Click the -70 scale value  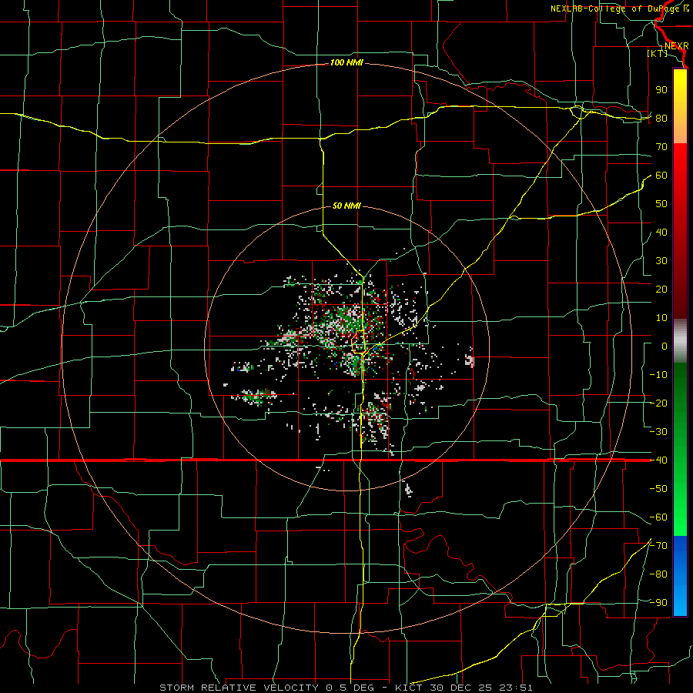[x=658, y=546]
